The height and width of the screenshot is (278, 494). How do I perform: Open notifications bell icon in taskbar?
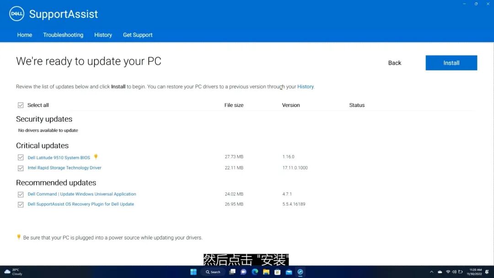[x=487, y=272]
